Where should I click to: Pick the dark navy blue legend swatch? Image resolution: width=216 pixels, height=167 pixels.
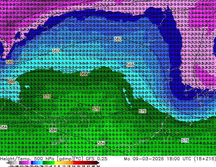tap(32, 163)
